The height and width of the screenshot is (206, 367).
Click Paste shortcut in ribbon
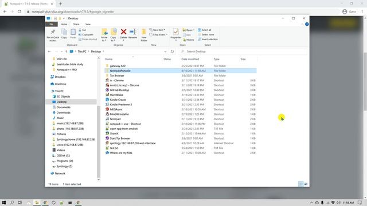click(88, 39)
